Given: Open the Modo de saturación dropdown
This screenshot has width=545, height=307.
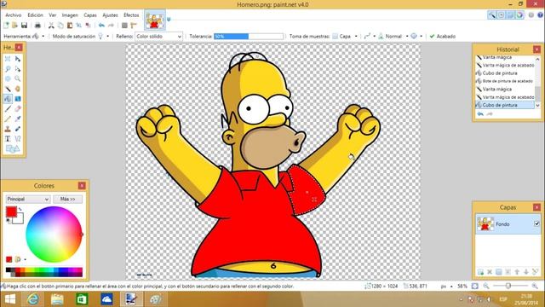Looking at the screenshot, I should [x=104, y=36].
